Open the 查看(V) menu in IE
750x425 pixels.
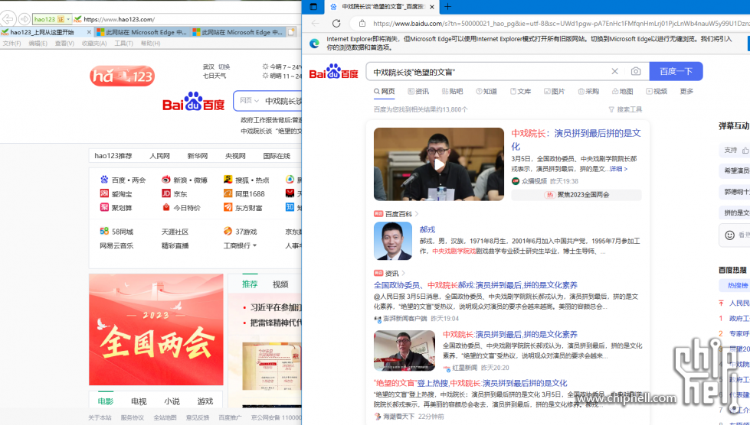click(x=64, y=44)
